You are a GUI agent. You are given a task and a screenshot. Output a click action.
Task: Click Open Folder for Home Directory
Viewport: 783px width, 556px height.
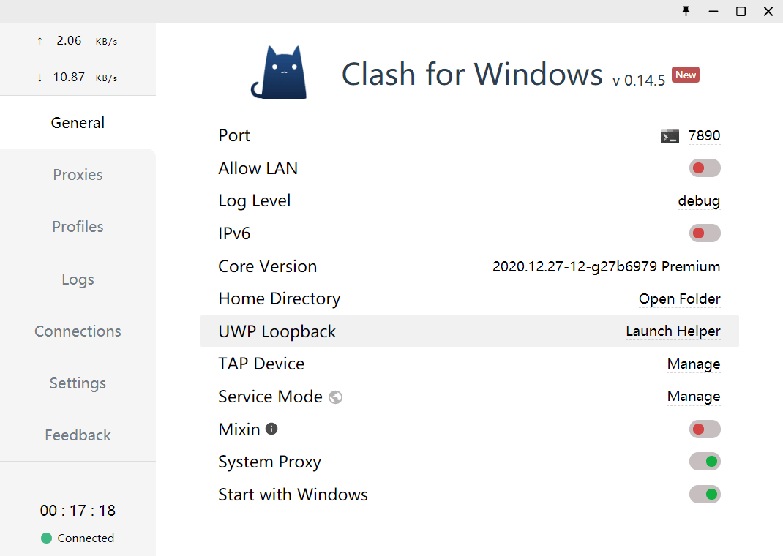(679, 299)
